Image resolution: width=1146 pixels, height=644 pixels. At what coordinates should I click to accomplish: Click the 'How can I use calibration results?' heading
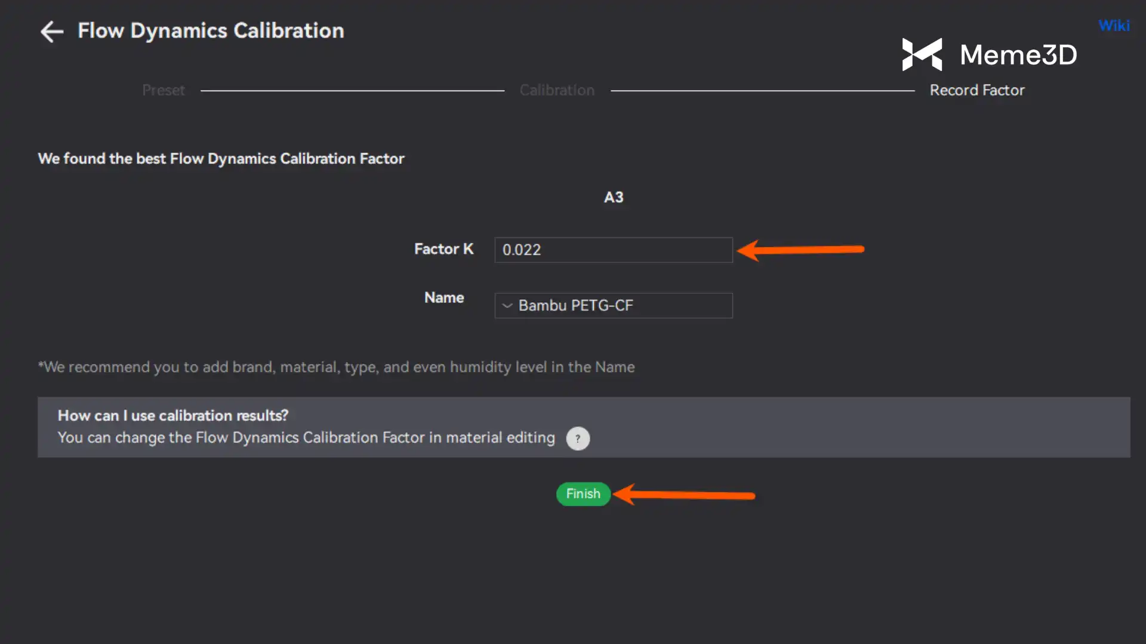[x=172, y=415]
